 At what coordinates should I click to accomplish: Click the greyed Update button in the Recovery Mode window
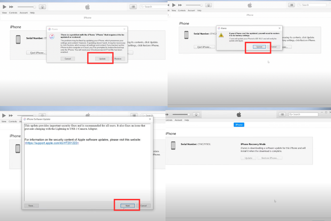(x=249, y=158)
